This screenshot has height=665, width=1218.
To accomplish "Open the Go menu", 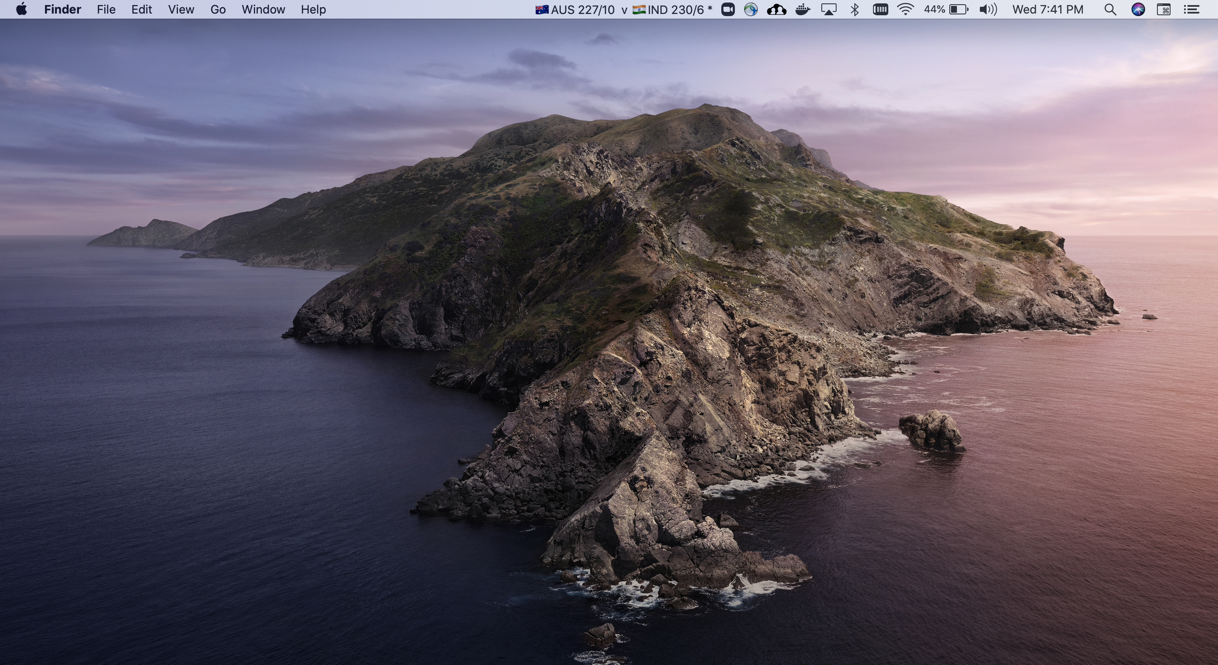I will [217, 9].
